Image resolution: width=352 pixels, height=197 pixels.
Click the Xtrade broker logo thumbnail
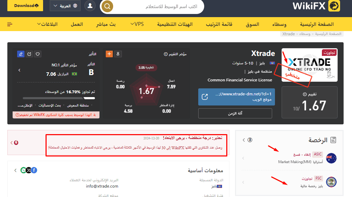pos(309,65)
